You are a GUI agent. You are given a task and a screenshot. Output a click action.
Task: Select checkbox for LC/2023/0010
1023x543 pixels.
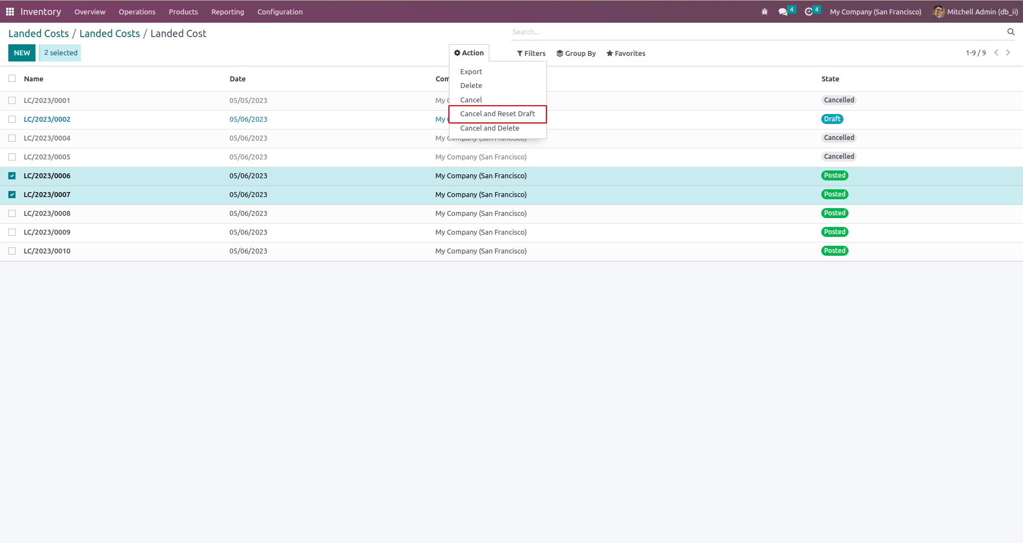coord(12,251)
